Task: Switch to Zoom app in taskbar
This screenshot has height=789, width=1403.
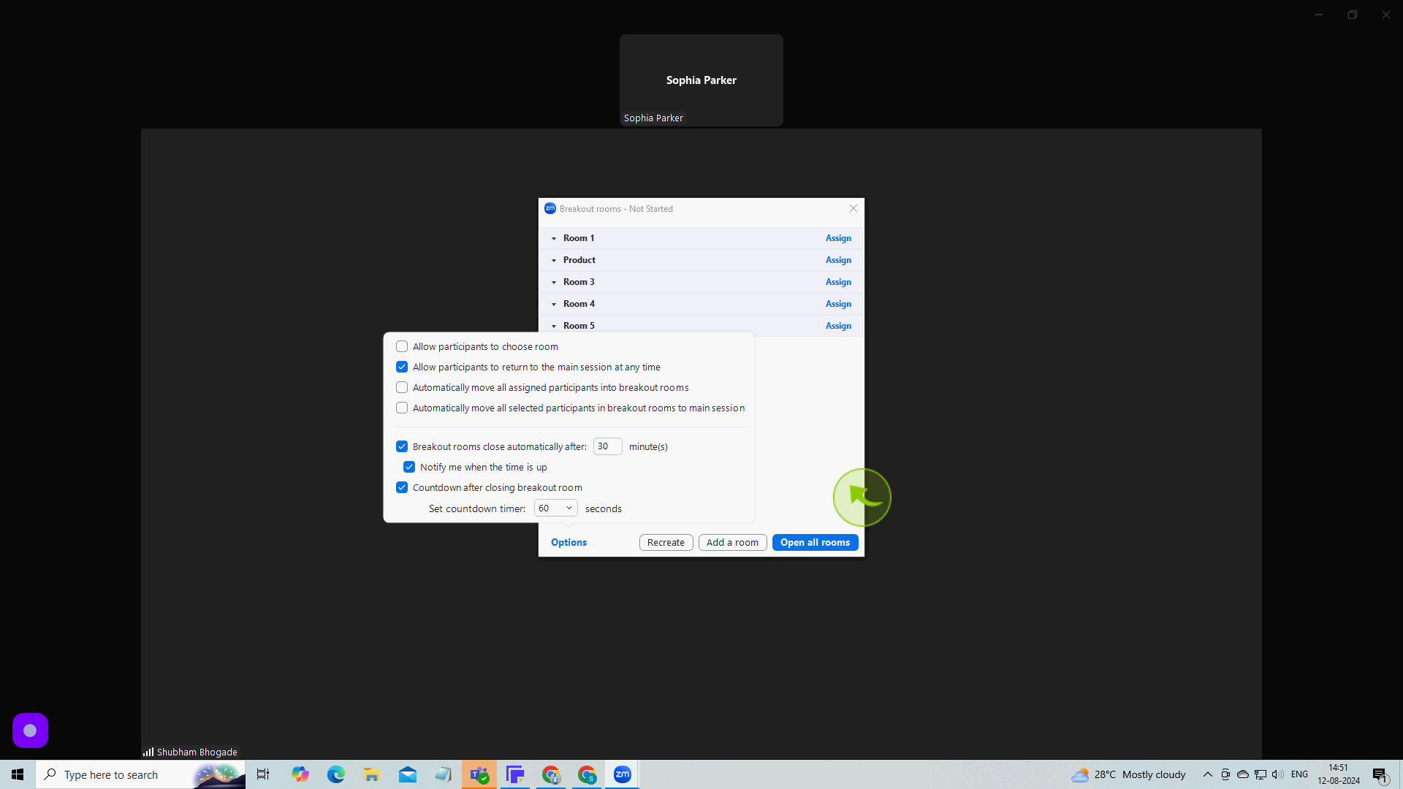Action: 623,774
